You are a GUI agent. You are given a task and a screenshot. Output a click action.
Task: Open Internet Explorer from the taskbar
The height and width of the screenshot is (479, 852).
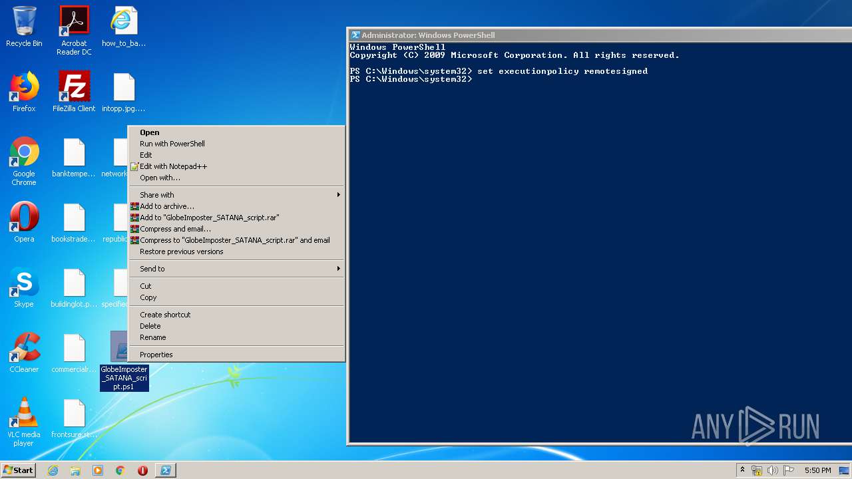click(x=53, y=470)
